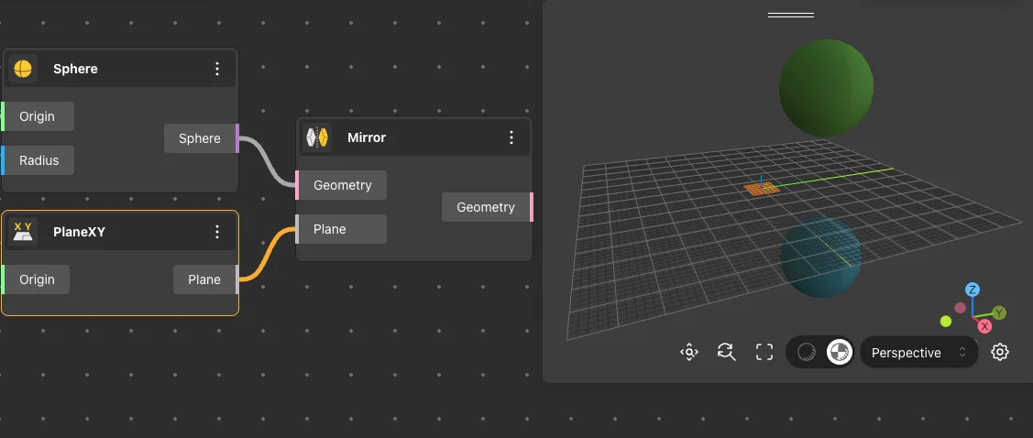This screenshot has height=438, width=1033.
Task: Click the X axis on the orientation gizmo
Action: tap(984, 326)
